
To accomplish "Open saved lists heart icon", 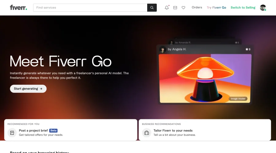I will click(x=183, y=8).
